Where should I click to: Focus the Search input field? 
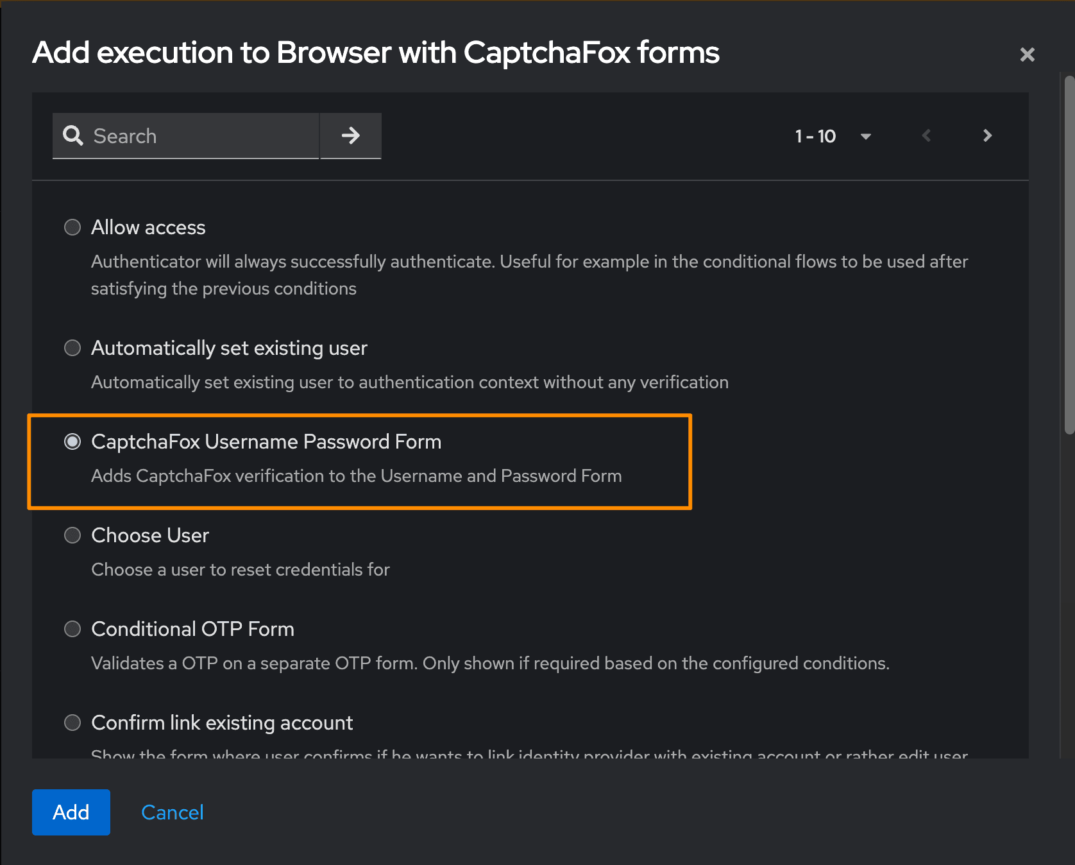tap(202, 136)
